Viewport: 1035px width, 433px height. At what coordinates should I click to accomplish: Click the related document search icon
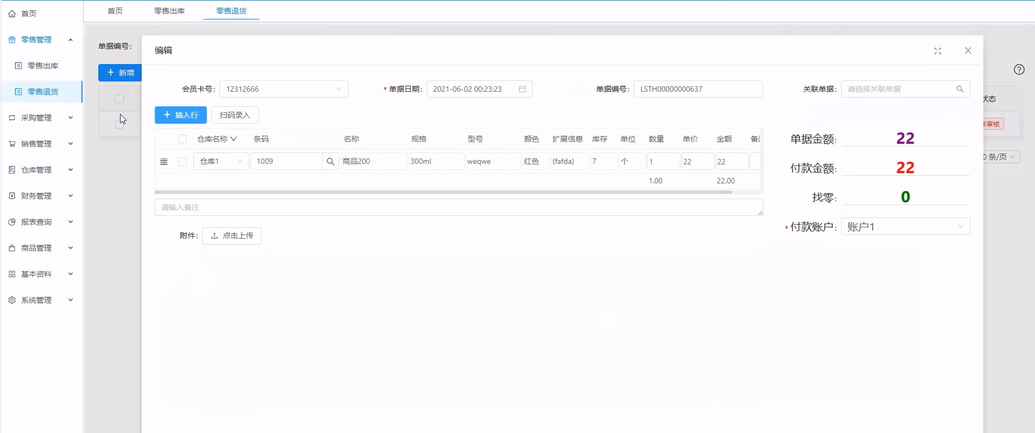(x=960, y=89)
